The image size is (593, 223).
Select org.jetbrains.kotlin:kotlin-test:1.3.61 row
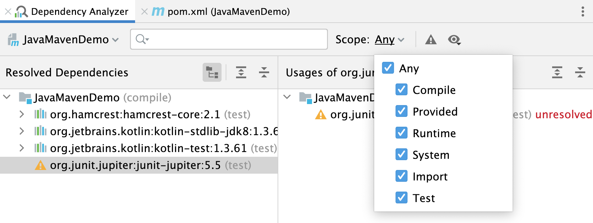pyautogui.click(x=139, y=148)
